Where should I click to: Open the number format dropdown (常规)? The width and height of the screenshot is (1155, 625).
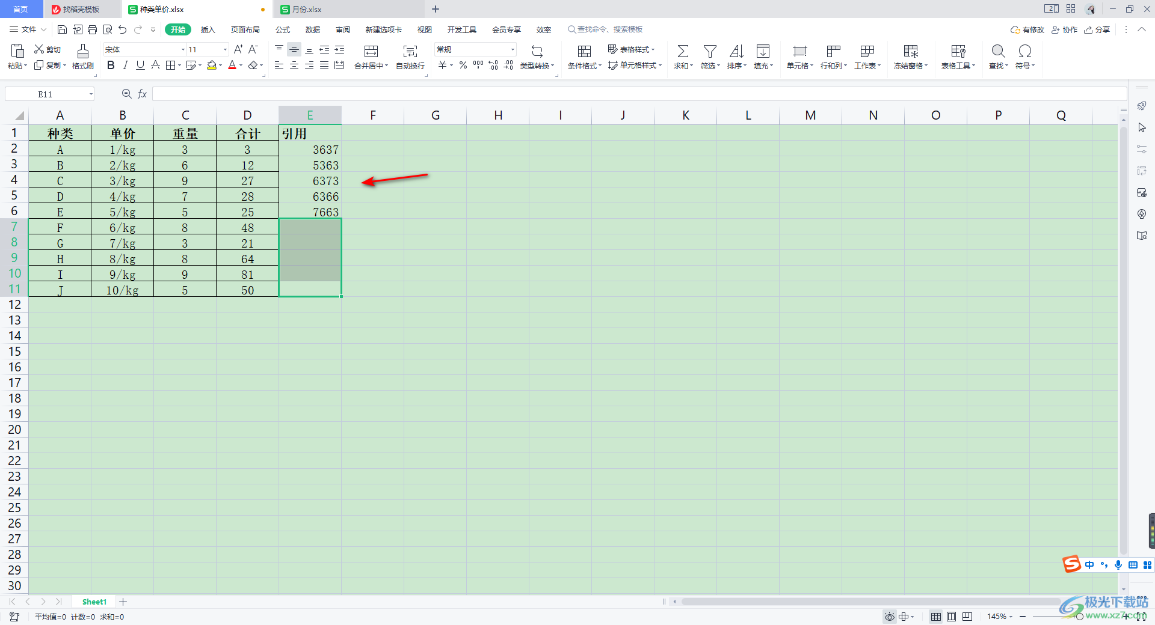(513, 49)
